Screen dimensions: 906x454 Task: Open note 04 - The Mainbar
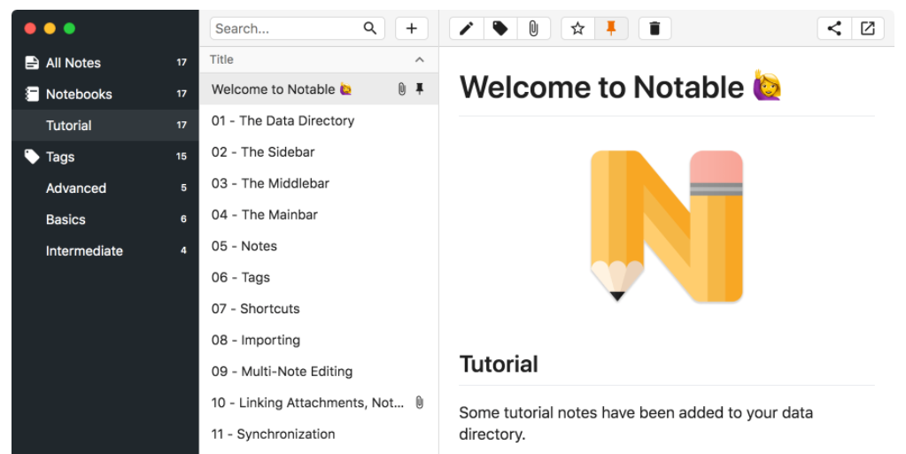click(x=319, y=214)
